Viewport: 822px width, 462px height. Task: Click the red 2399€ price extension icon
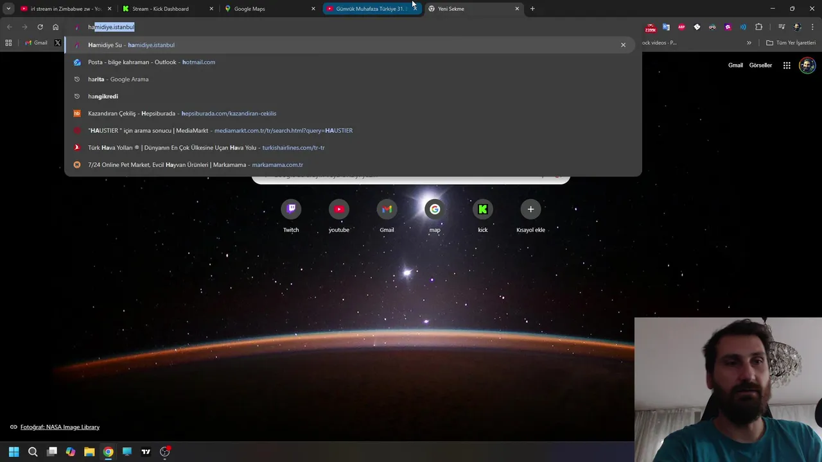tap(651, 28)
